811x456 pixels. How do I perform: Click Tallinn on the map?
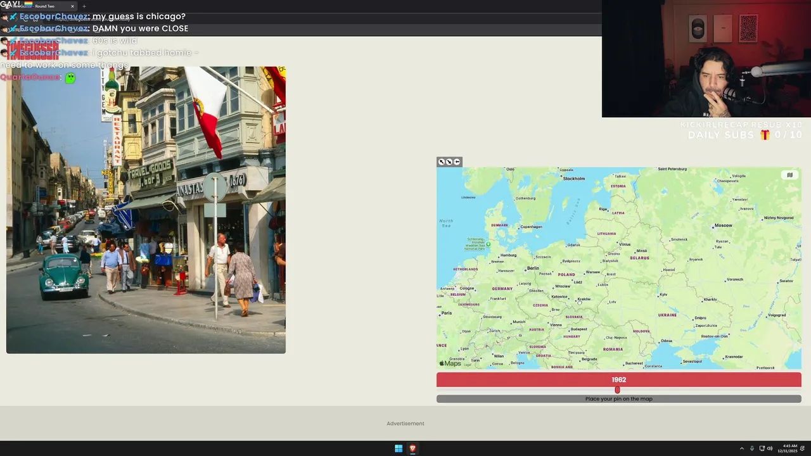(x=620, y=176)
